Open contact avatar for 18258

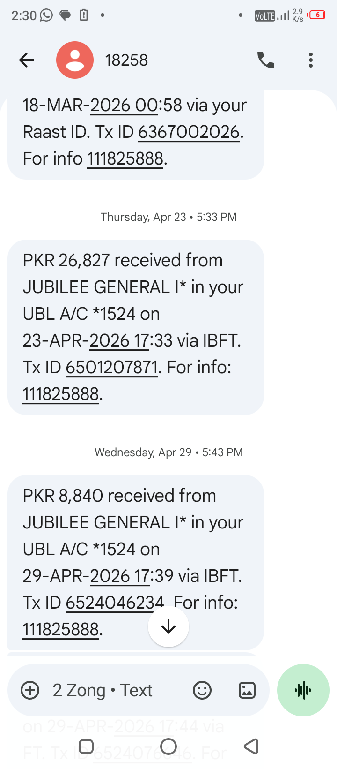tap(75, 60)
